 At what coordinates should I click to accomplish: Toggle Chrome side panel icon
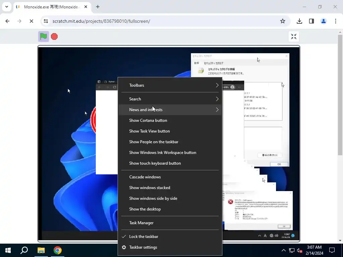click(x=311, y=21)
